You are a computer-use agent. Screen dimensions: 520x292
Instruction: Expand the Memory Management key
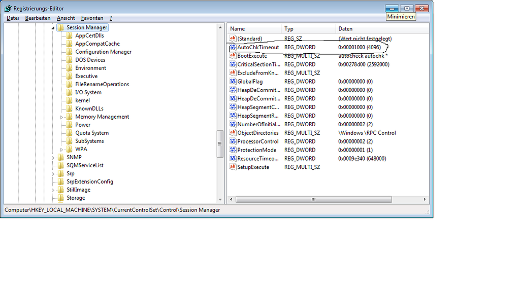point(62,117)
